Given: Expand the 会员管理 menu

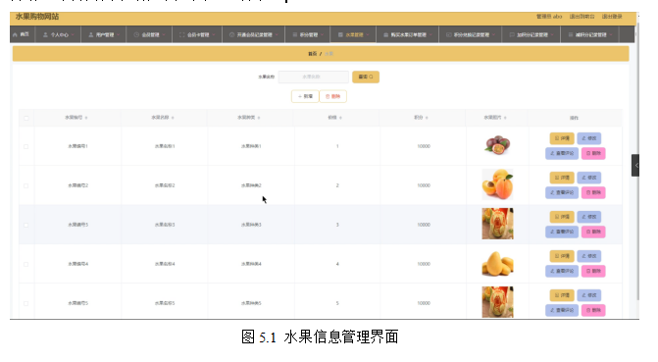Looking at the screenshot, I should [149, 35].
